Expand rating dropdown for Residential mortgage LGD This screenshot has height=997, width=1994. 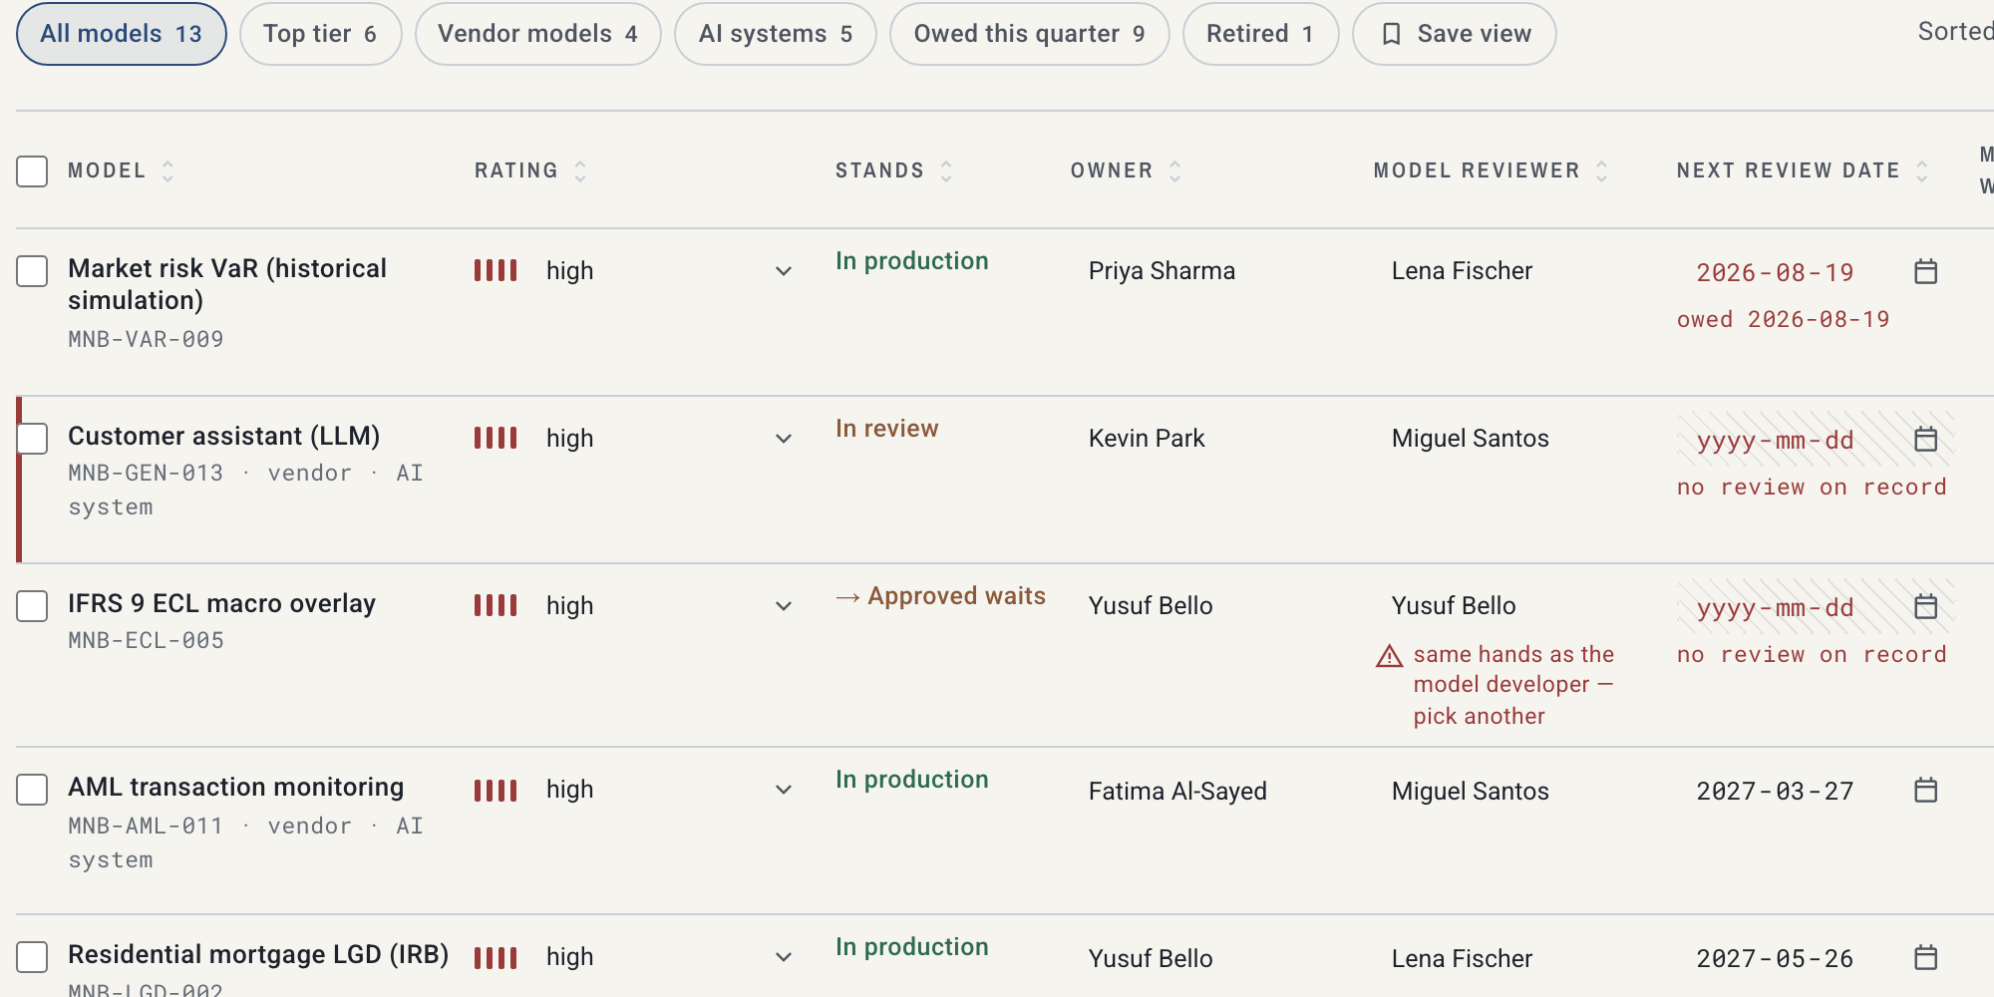pyautogui.click(x=784, y=957)
